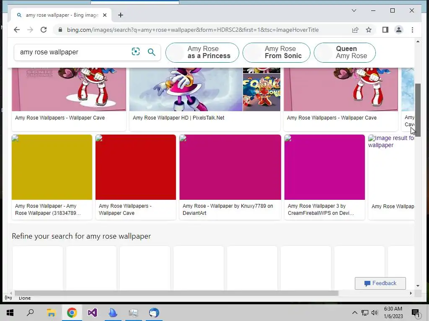Submit search with magnifier icon
This screenshot has height=321, width=429.
pyautogui.click(x=152, y=52)
